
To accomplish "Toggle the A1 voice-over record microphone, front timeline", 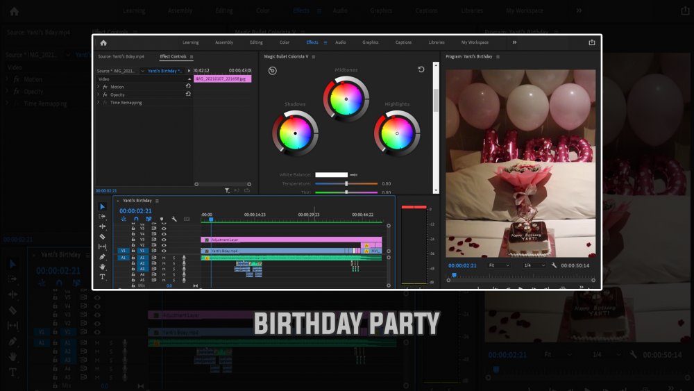I will click(x=184, y=257).
